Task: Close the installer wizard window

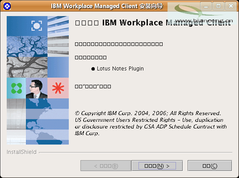Action: pos(231,6)
